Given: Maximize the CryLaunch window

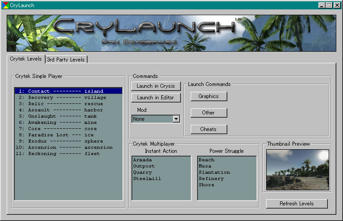Looking at the screenshot, I should [x=329, y=5].
